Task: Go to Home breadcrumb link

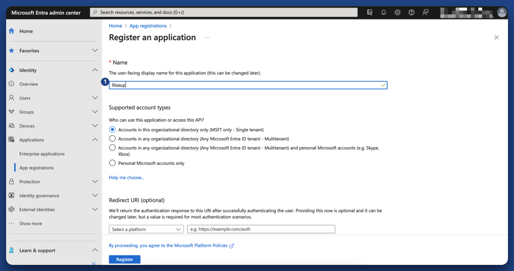Action: point(115,26)
